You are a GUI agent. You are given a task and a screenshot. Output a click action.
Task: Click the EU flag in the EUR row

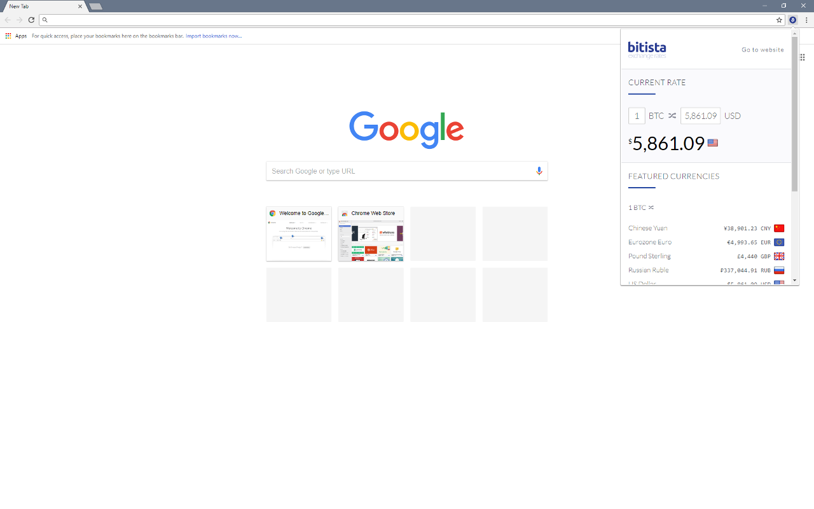(x=779, y=242)
